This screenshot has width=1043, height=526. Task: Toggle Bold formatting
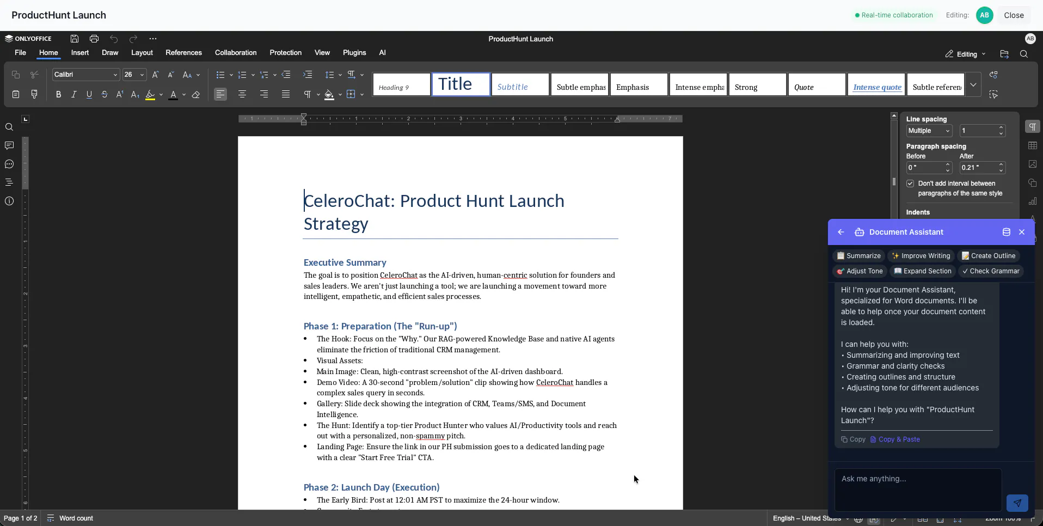point(59,94)
